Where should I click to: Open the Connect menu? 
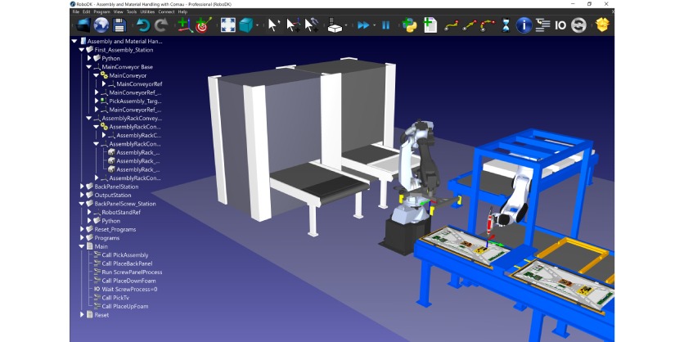tap(166, 11)
